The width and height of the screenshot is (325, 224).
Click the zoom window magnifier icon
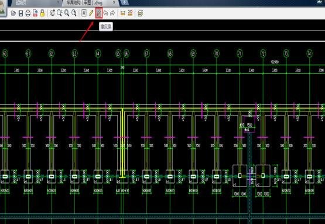coord(60,13)
